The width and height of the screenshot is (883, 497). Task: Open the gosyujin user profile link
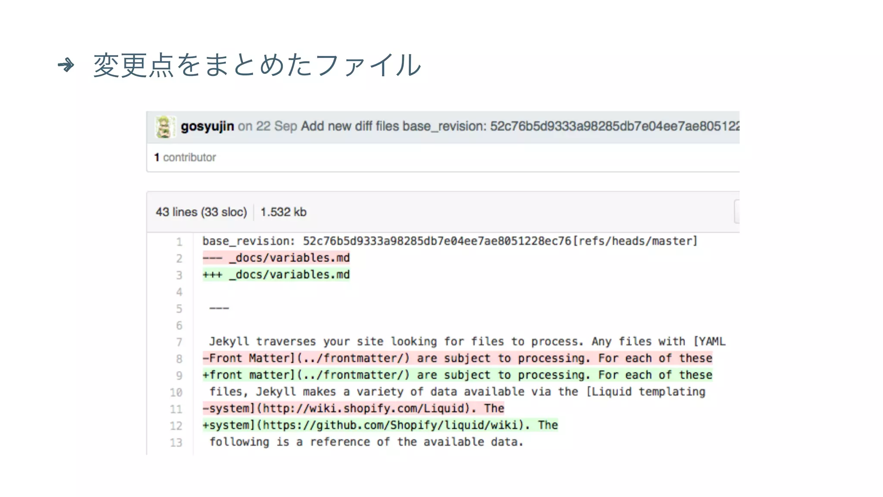[207, 126]
